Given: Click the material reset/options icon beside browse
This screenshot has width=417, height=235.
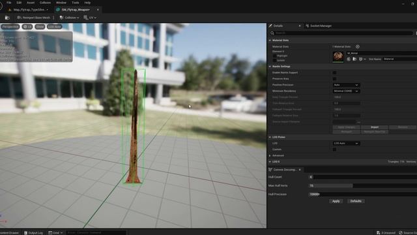Looking at the screenshot, I should [362, 59].
